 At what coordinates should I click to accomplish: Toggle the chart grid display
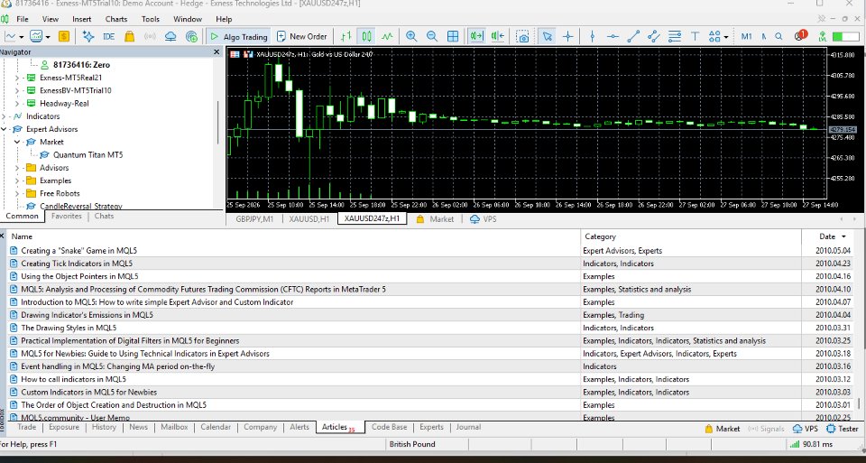tap(453, 36)
